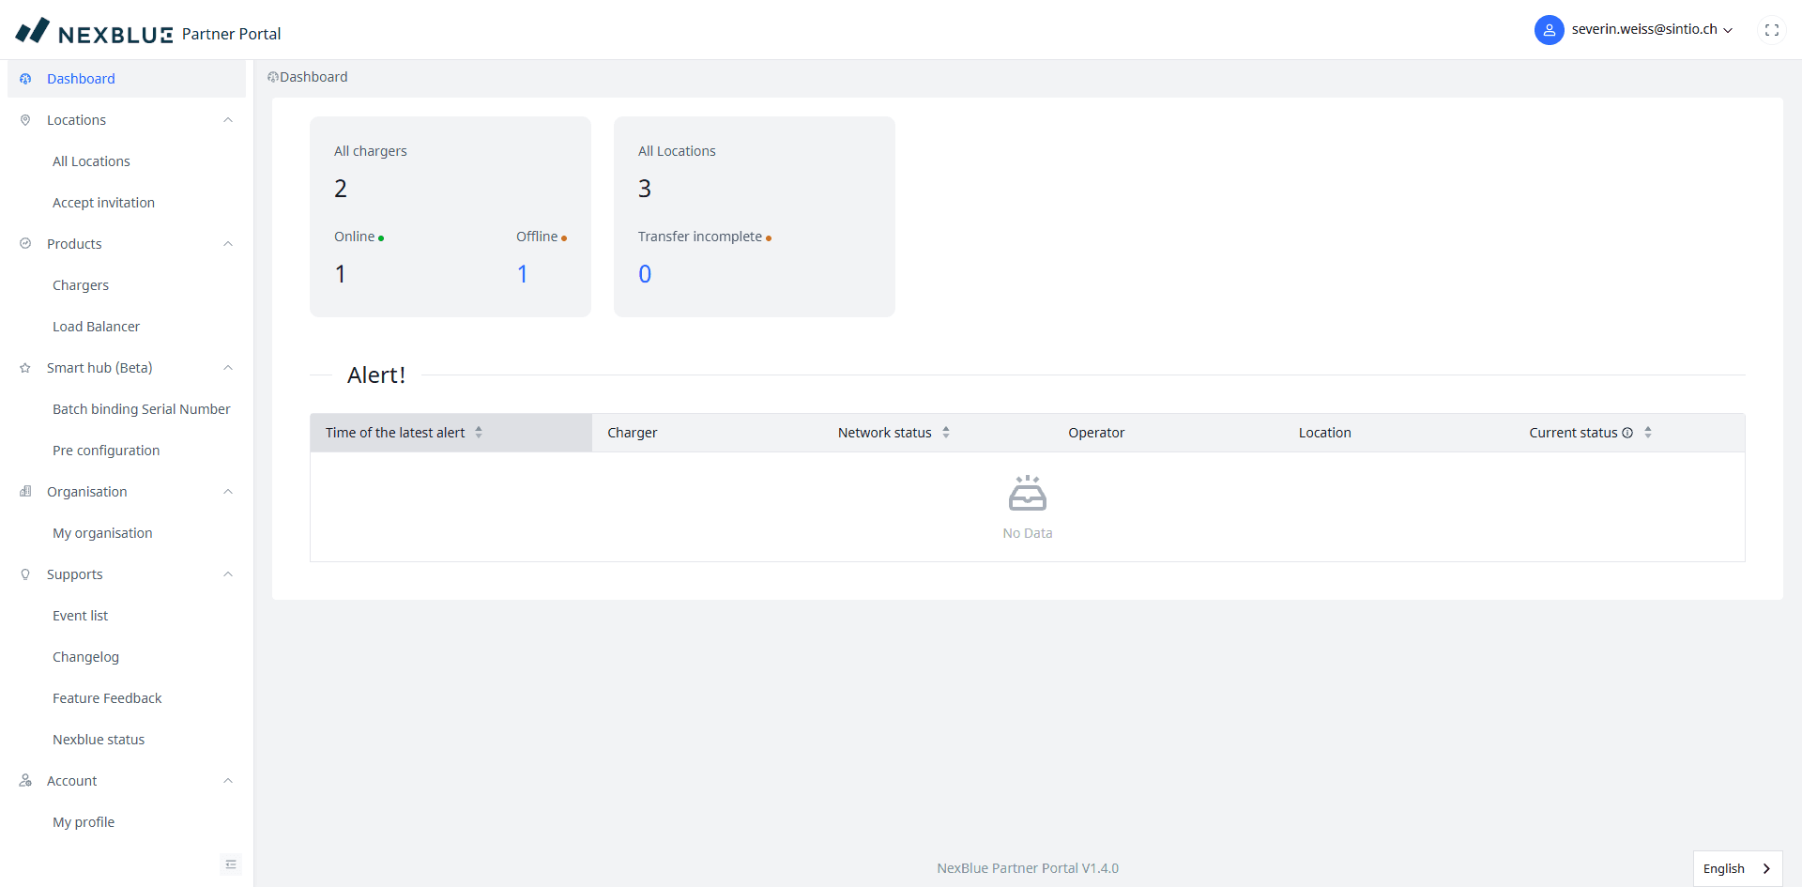This screenshot has width=1802, height=887.
Task: Collapse the Smart hub (Beta) section
Action: (x=227, y=368)
